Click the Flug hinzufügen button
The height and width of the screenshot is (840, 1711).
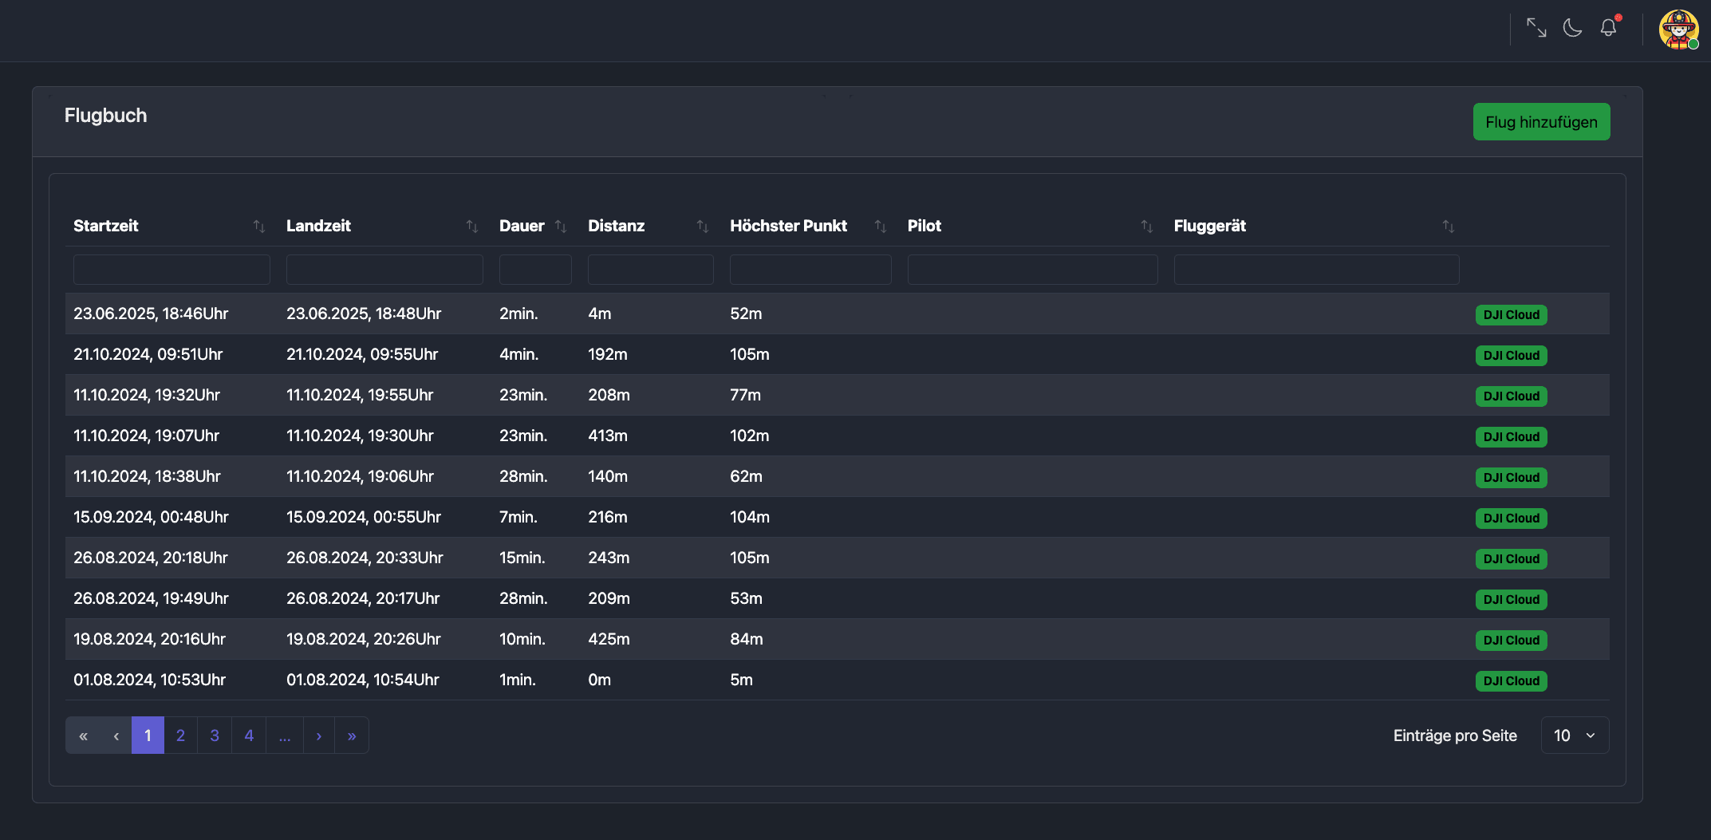(x=1541, y=122)
